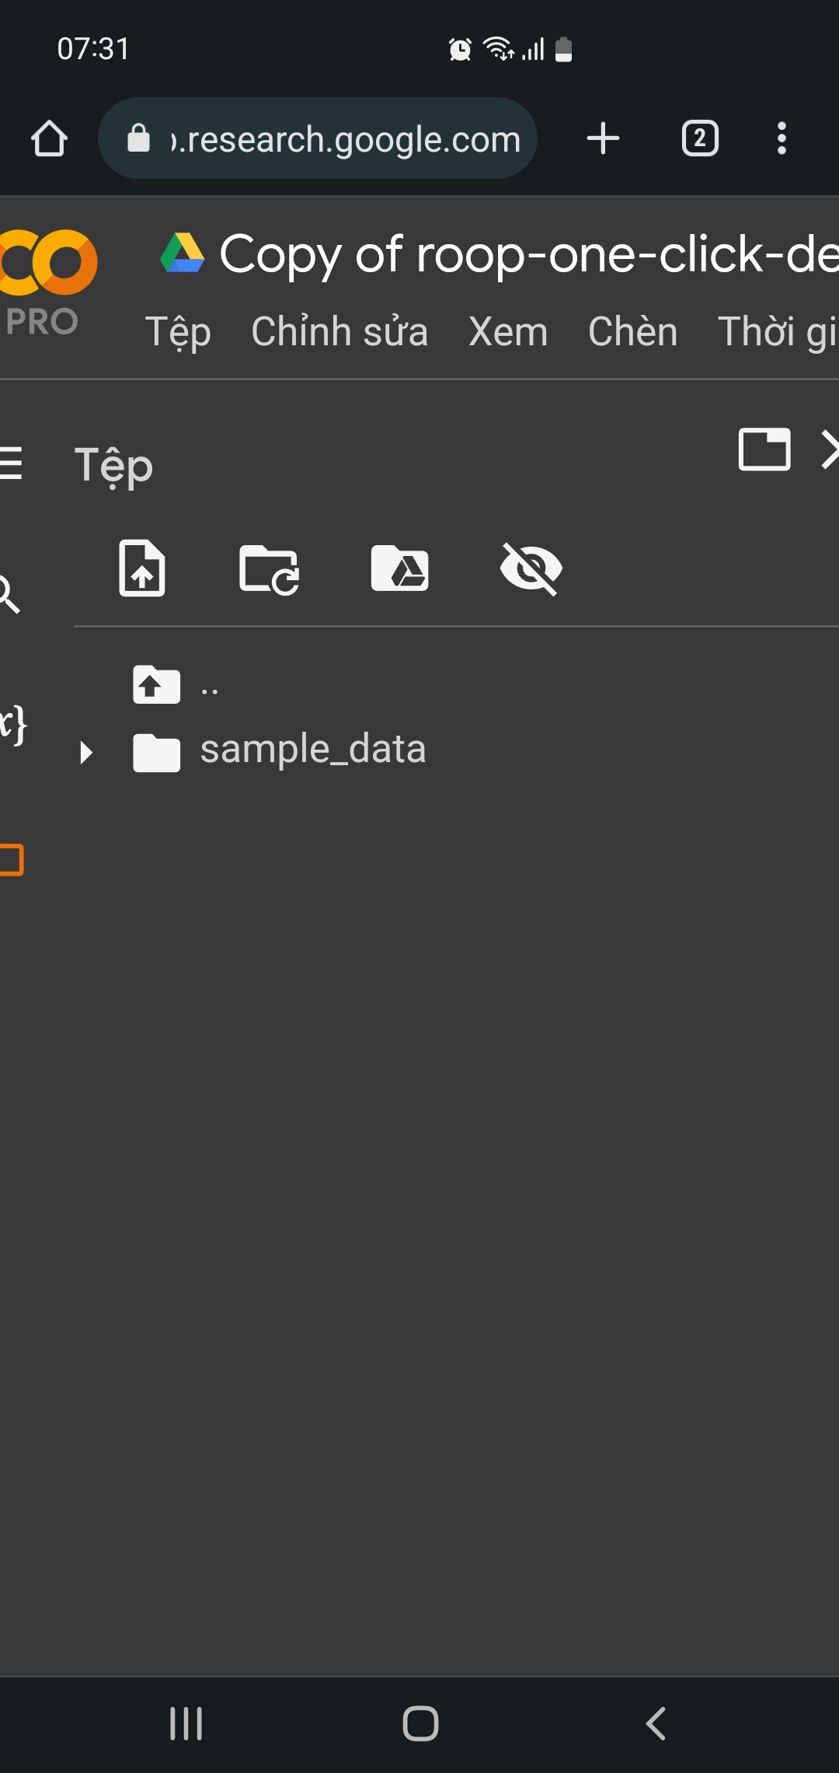The image size is (839, 1773).
Task: Go up to the parent directory
Action: 157,685
